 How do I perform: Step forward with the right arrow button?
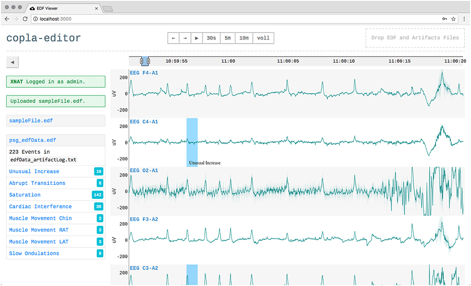(x=185, y=38)
